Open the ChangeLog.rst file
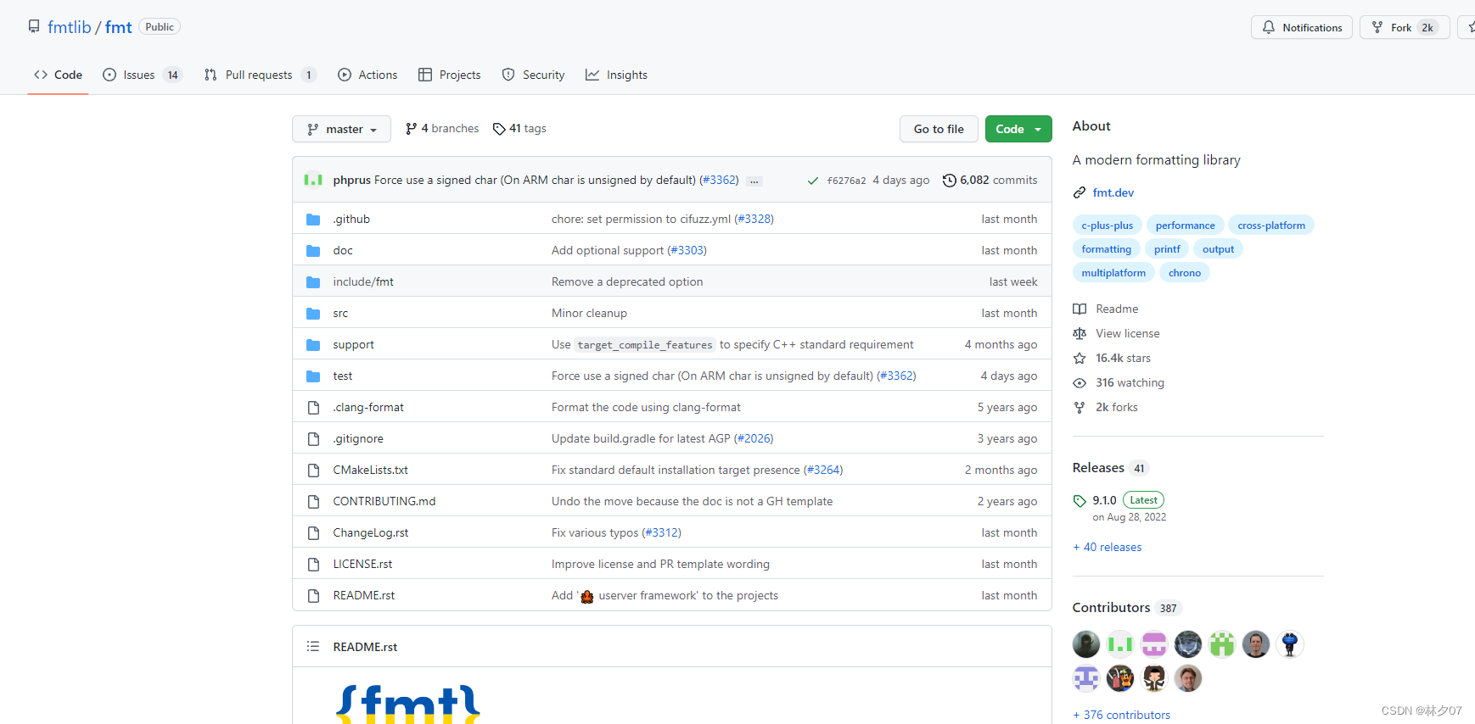The height and width of the screenshot is (724, 1475). tap(370, 532)
